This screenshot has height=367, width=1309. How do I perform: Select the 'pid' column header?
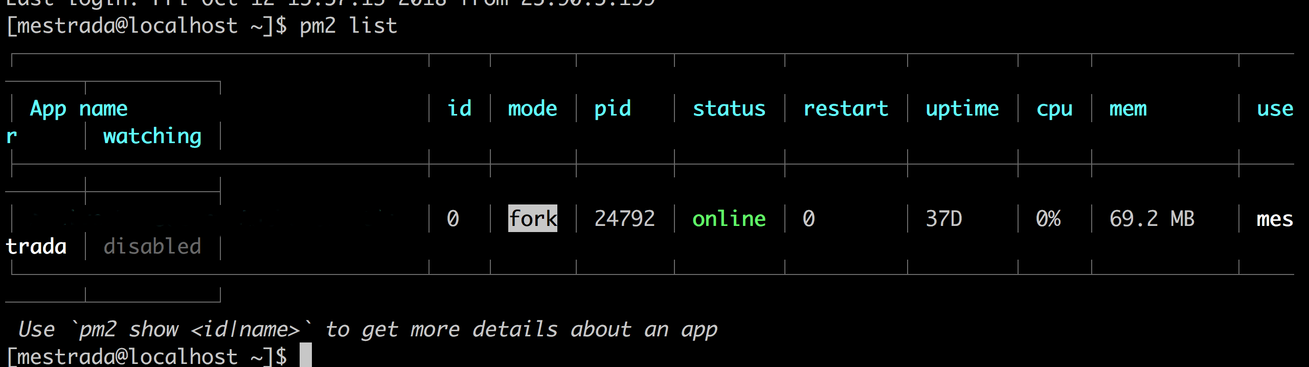click(613, 109)
